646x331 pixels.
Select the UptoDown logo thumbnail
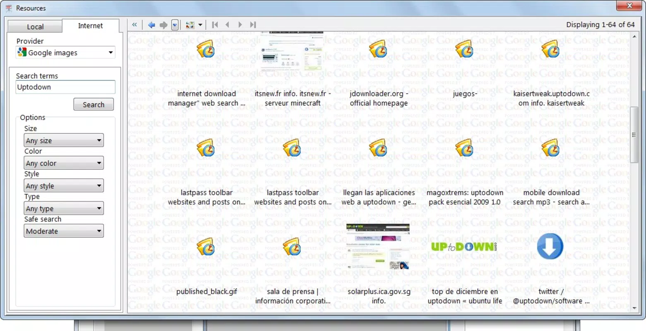pos(465,247)
